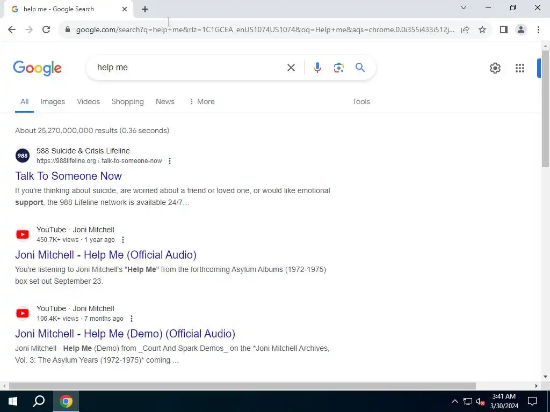550x412 pixels.
Task: Click the vertical scrollbar thumb
Action: coord(545,108)
